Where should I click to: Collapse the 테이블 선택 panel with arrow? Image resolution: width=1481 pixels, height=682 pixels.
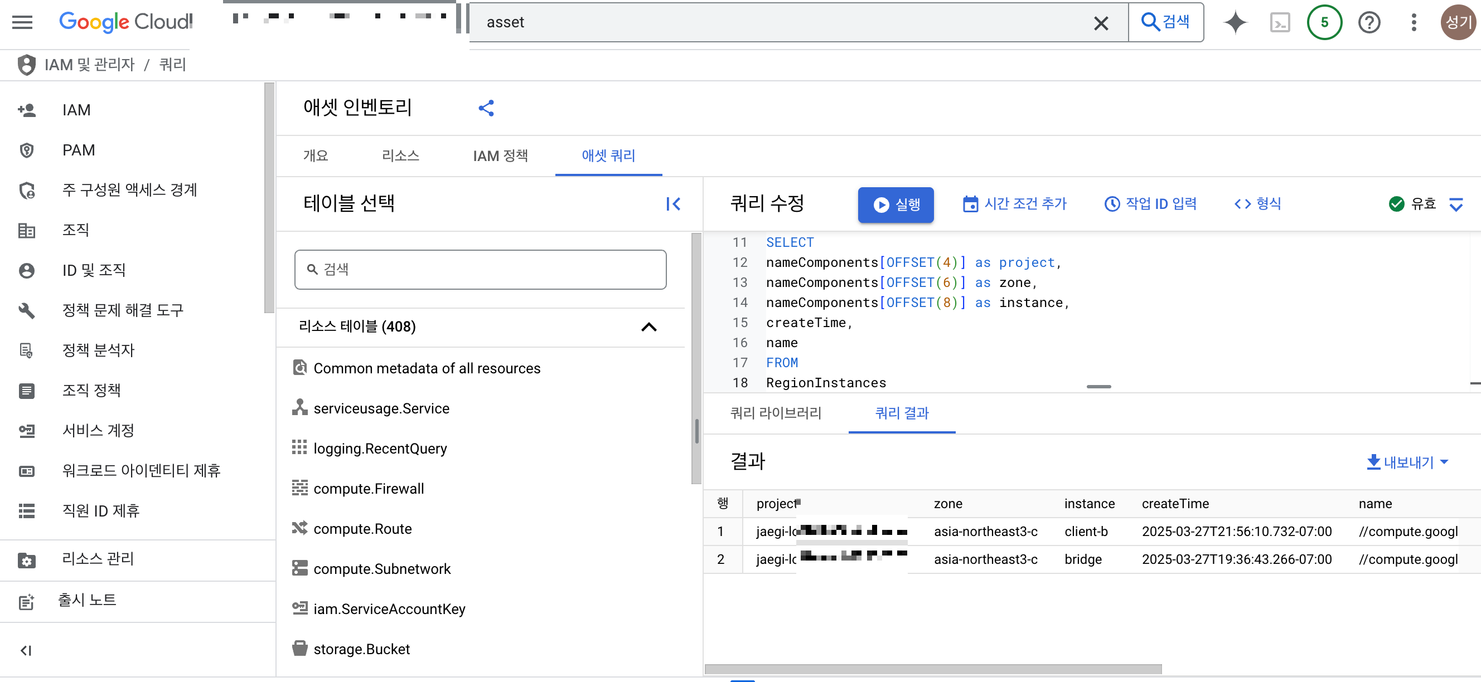(673, 204)
